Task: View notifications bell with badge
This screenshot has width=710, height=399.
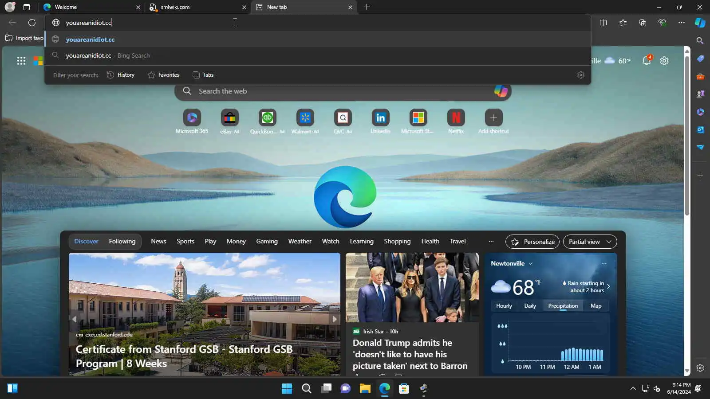Action: (647, 60)
